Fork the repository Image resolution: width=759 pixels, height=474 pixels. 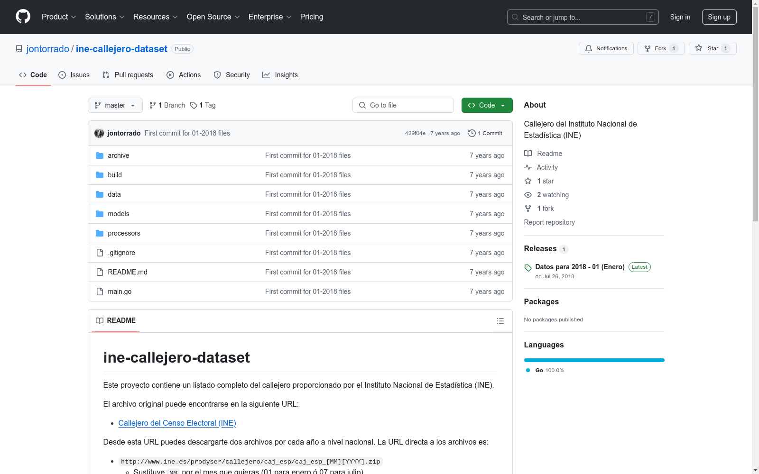pyautogui.click(x=661, y=48)
